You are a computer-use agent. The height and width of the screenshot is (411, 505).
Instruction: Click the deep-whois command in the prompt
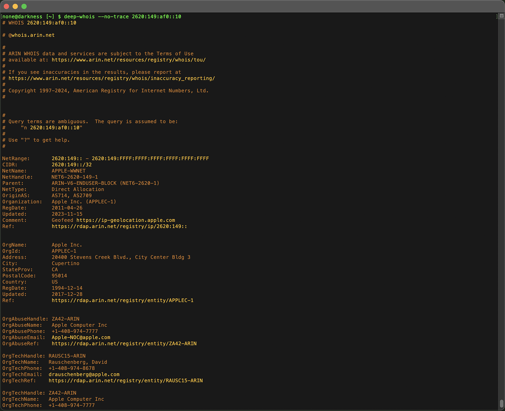point(79,17)
